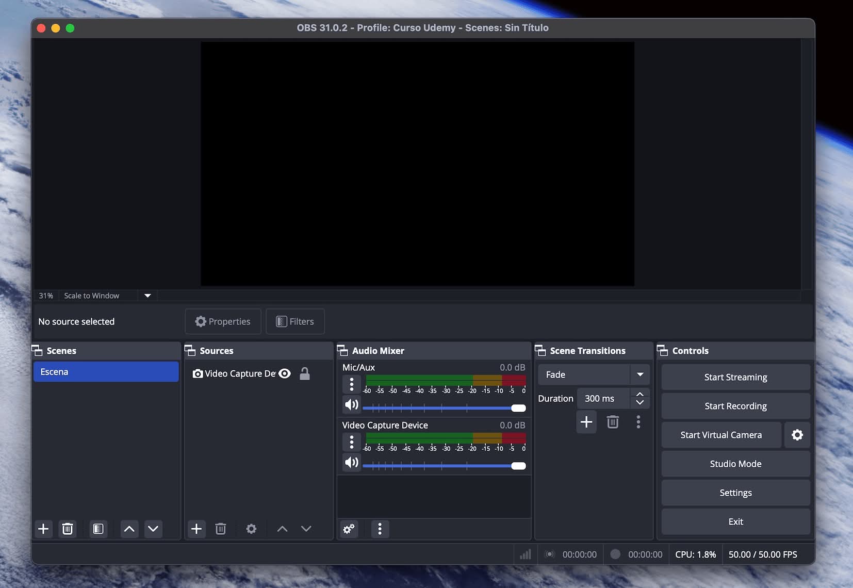This screenshot has height=588, width=853.
Task: Move scene up with arrow icon
Action: pyautogui.click(x=129, y=529)
